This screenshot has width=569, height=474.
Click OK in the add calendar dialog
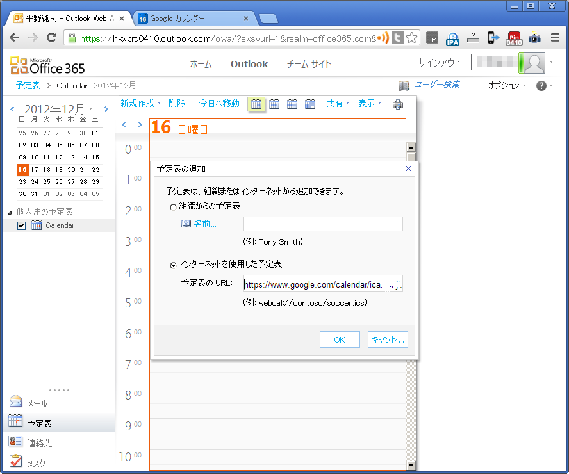pos(340,340)
